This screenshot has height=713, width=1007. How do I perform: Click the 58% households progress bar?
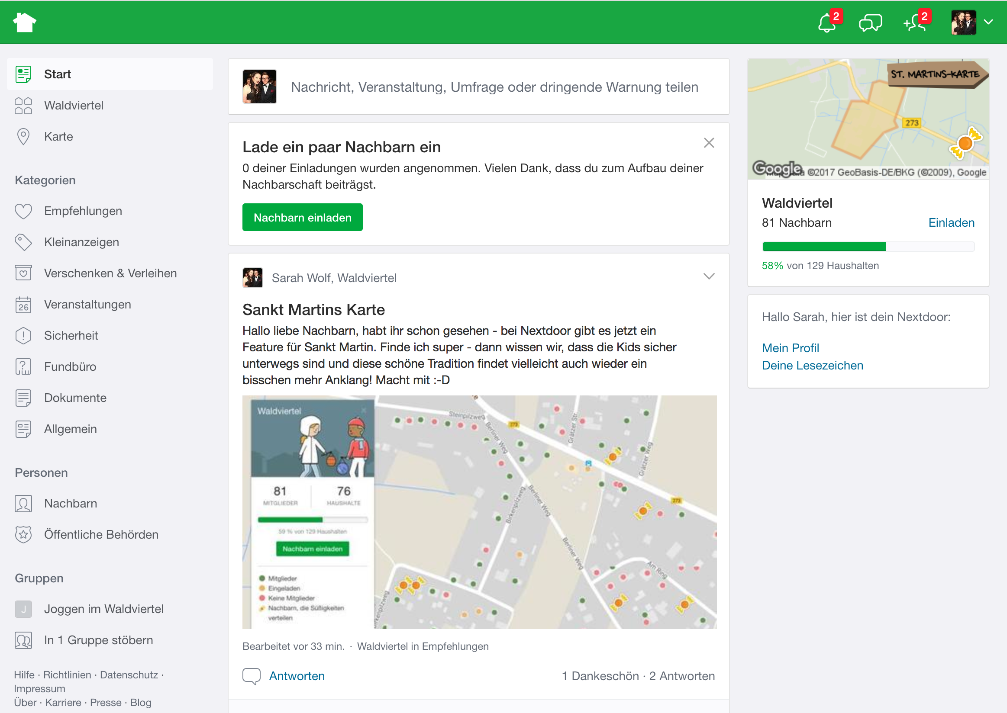click(x=868, y=247)
